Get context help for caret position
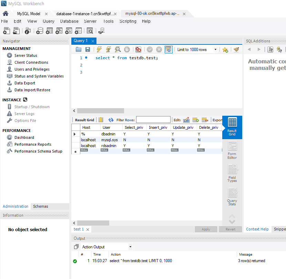The image size is (286, 279). tap(270, 49)
